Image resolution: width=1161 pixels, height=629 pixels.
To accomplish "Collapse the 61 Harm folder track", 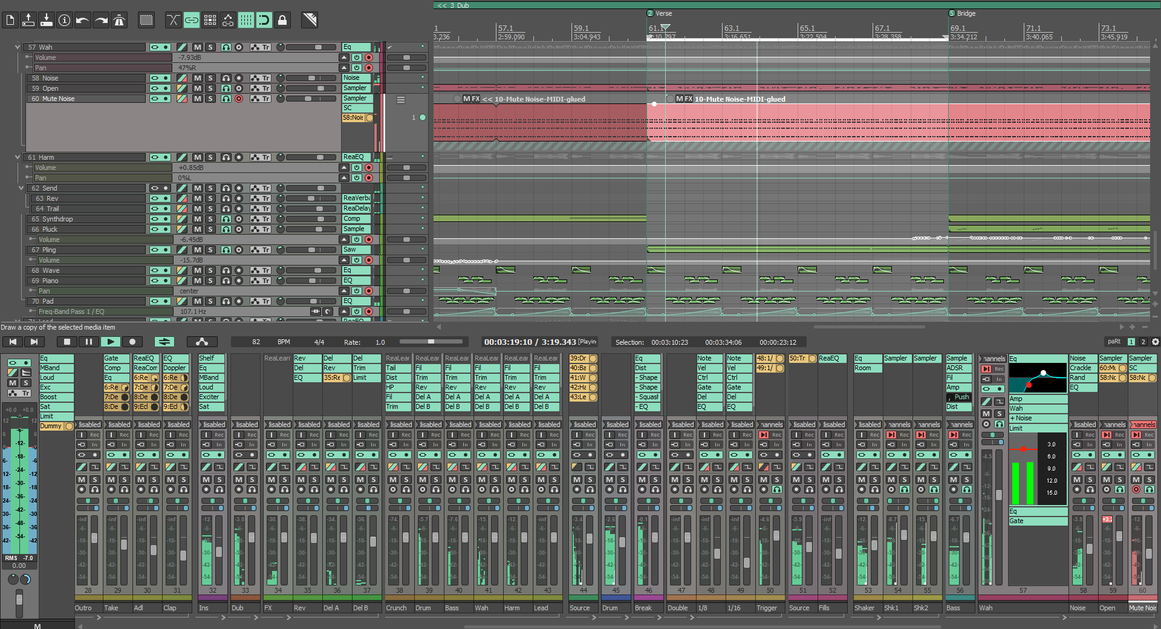I will pos(17,157).
